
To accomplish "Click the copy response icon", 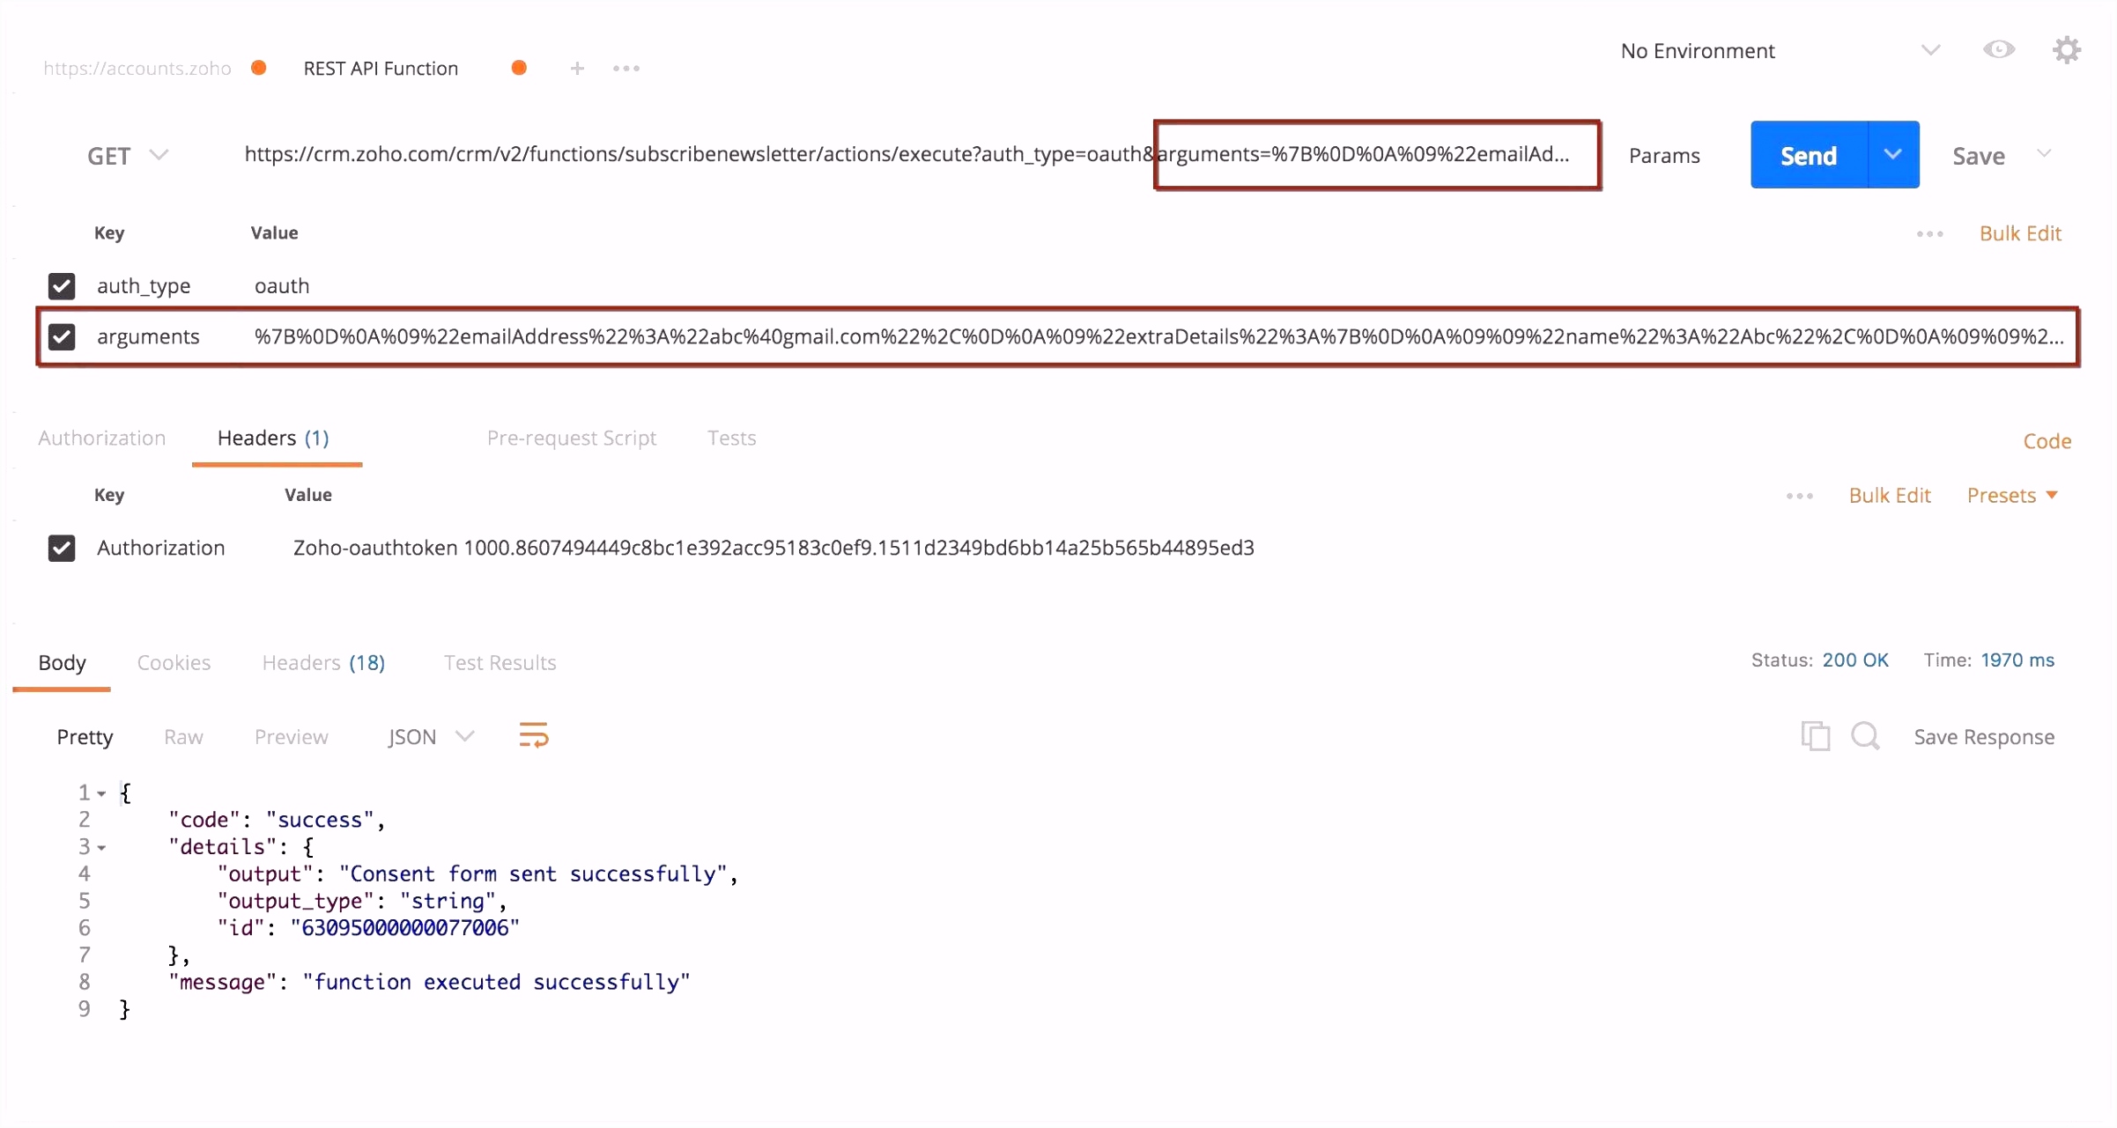I will (x=1815, y=738).
